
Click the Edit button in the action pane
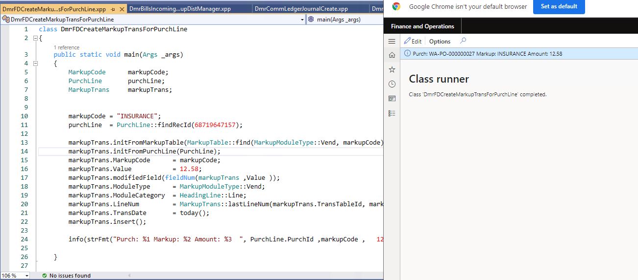[413, 42]
